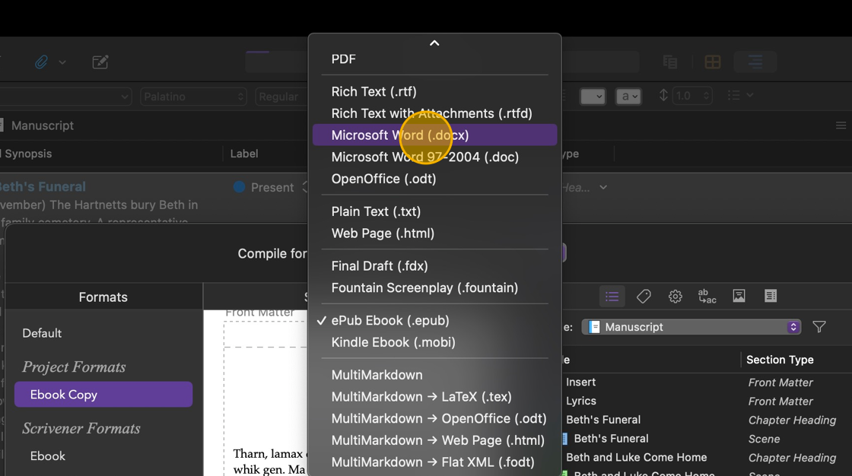Select the Lyrics row in contents
852x476 pixels.
click(581, 401)
